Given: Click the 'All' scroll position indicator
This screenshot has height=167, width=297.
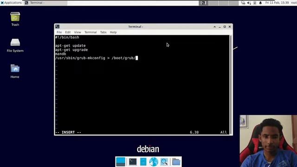Looking at the screenshot, I should click(x=224, y=132).
